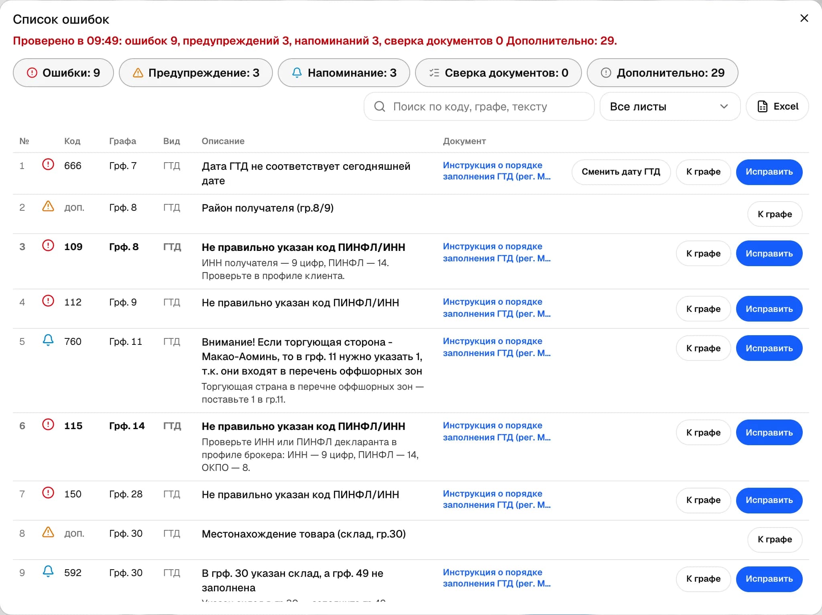Click К графе for code 112 row
The height and width of the screenshot is (615, 822).
(x=703, y=309)
